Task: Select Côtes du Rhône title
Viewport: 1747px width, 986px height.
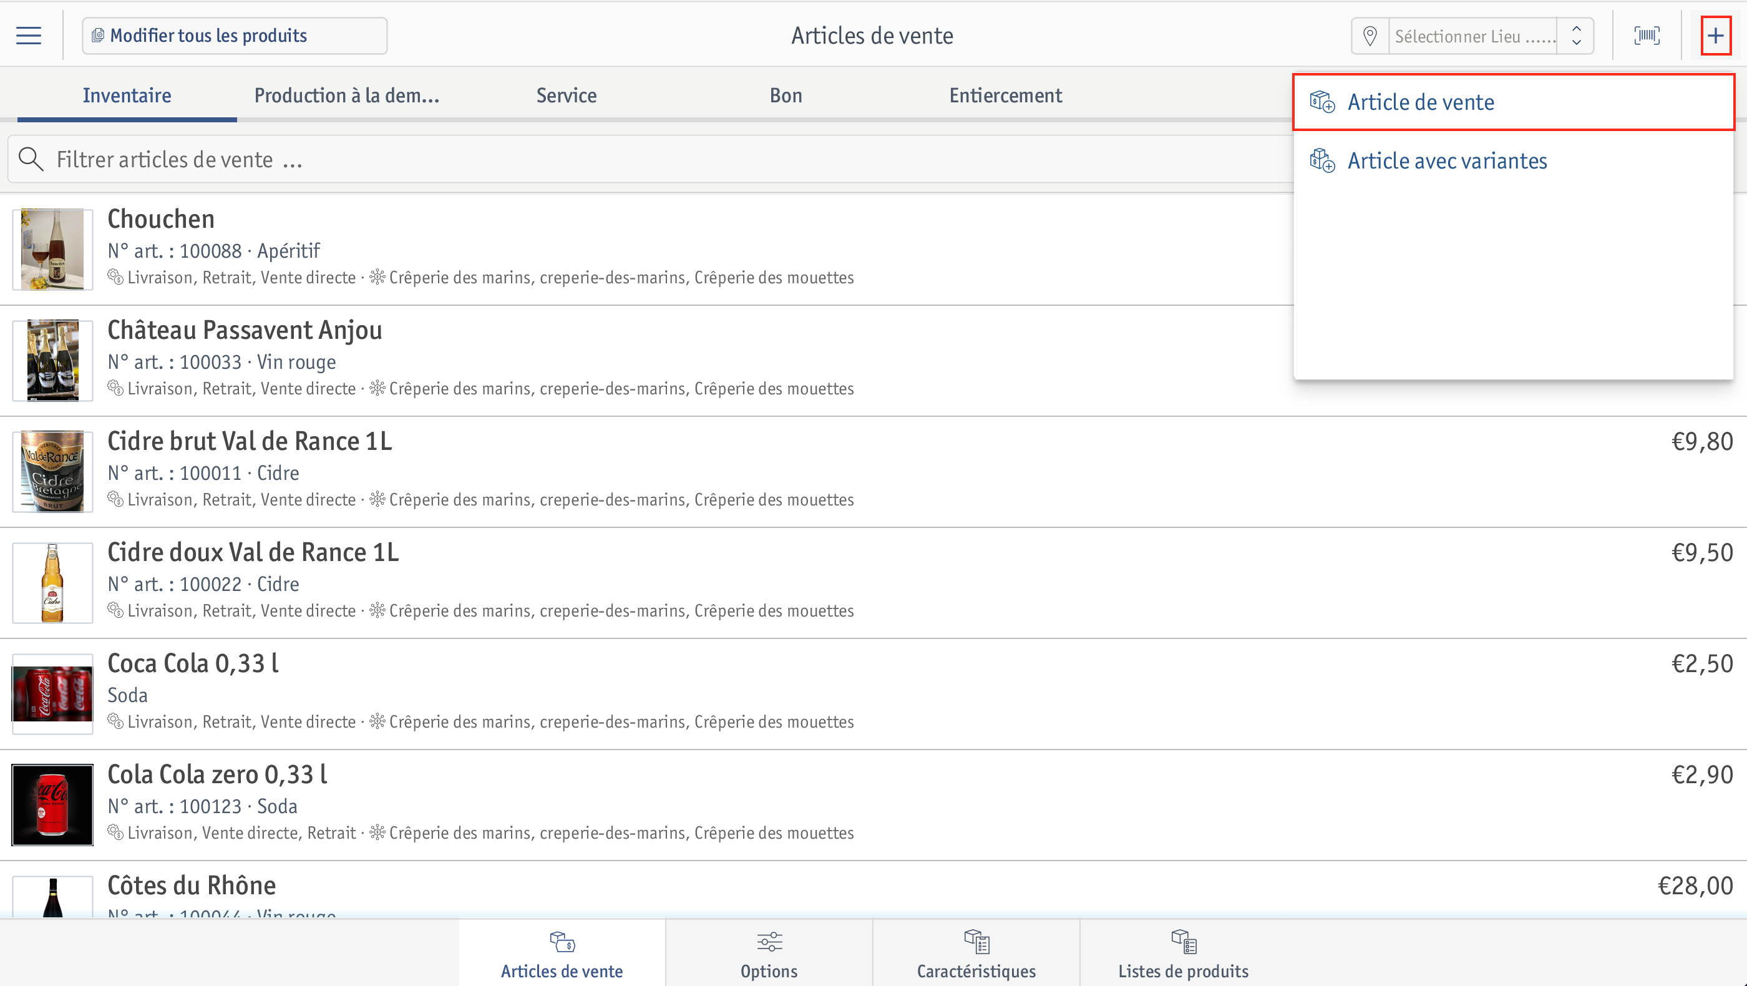Action: tap(192, 886)
